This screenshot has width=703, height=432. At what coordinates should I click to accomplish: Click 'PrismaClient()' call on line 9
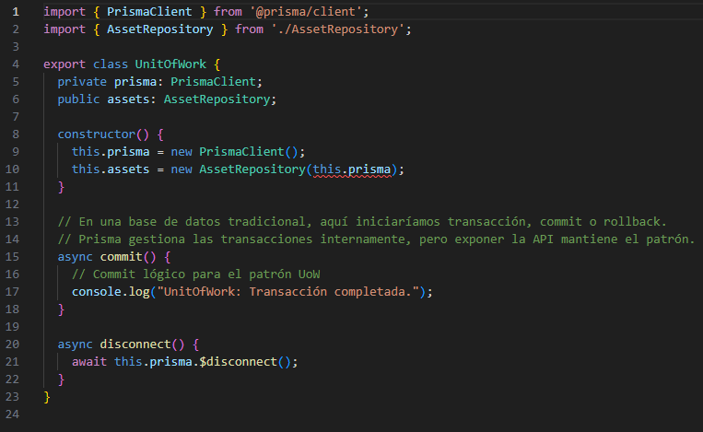pos(248,151)
